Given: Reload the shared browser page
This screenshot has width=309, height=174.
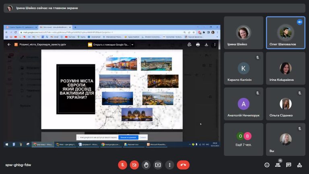Looking at the screenshot, I should tap(15, 32).
